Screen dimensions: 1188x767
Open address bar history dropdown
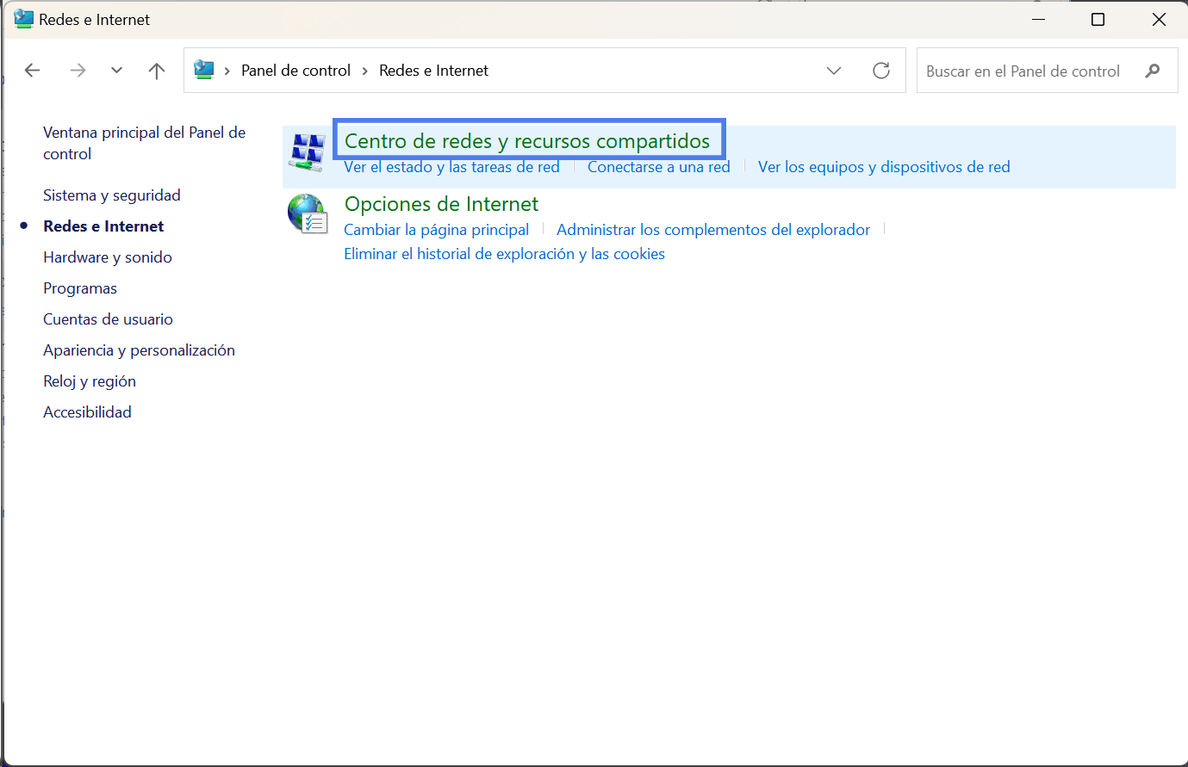pos(834,71)
